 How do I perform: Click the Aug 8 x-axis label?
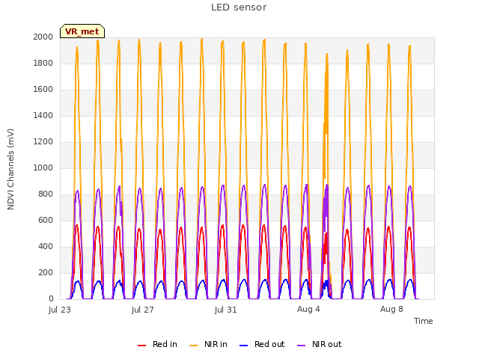click(391, 309)
